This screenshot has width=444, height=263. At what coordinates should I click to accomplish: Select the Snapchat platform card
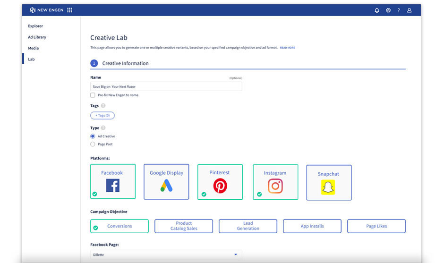(x=329, y=183)
